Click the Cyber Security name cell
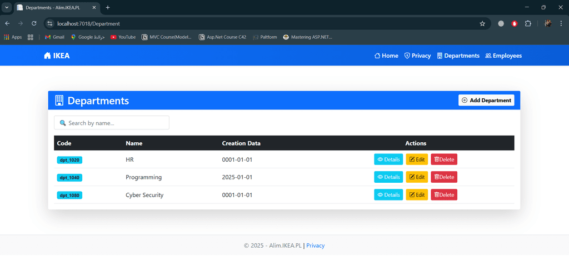Screen dimensions: 569x260 click(144, 195)
